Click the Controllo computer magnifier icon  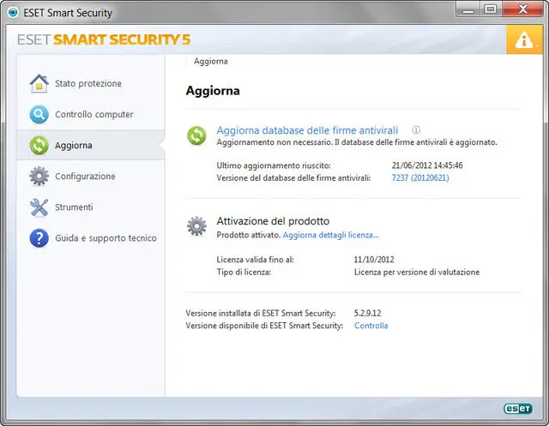pyautogui.click(x=39, y=114)
